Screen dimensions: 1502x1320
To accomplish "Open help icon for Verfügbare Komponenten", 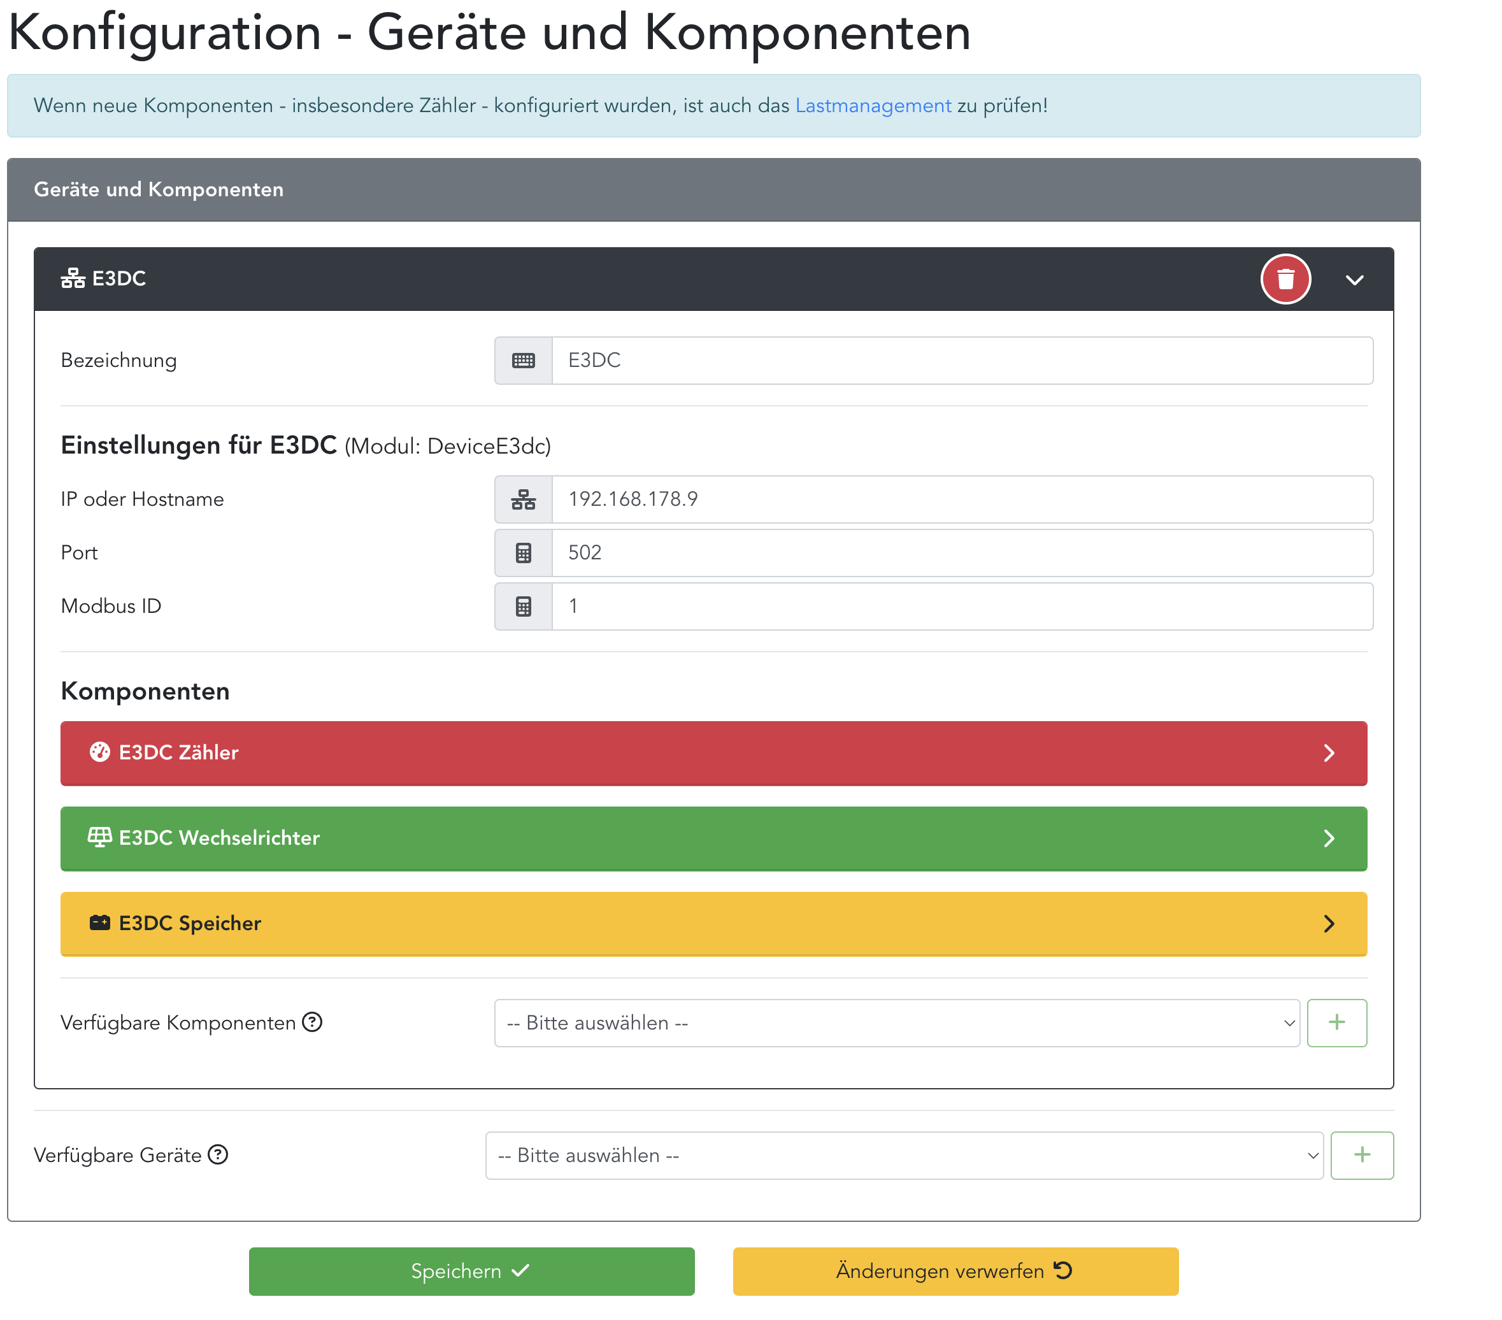I will point(312,1022).
